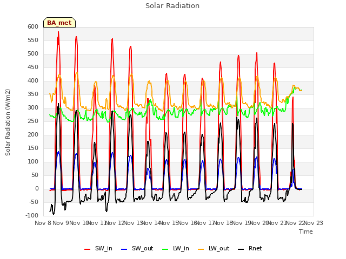Toggle the LW_out legend entry
The image size is (346, 259).
(214, 248)
